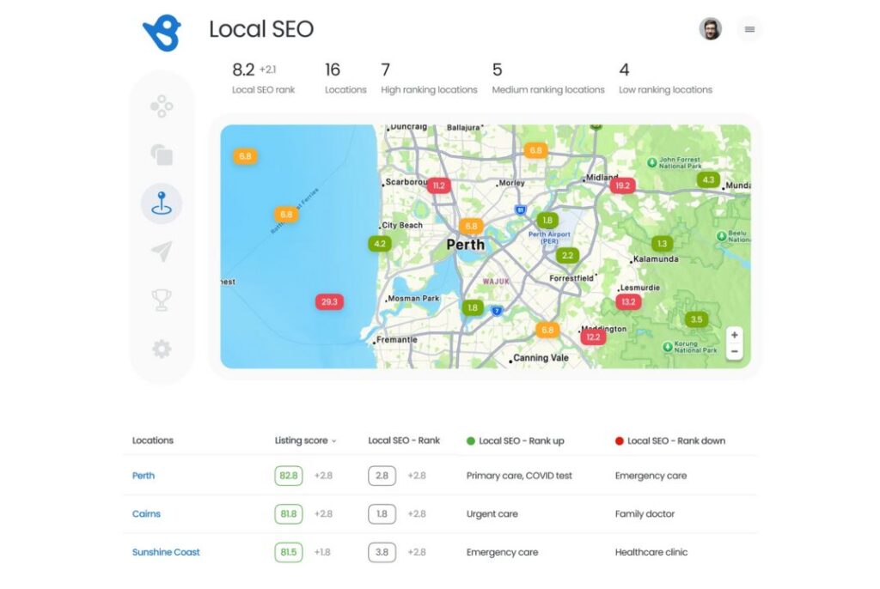The image size is (880, 589).
Task: Click the 'Family doctor' cell
Action: [645, 513]
